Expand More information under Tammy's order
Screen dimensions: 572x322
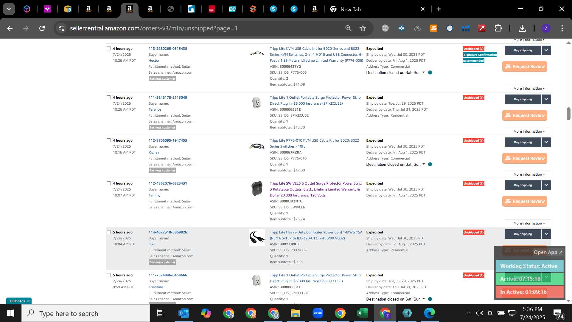(528, 223)
